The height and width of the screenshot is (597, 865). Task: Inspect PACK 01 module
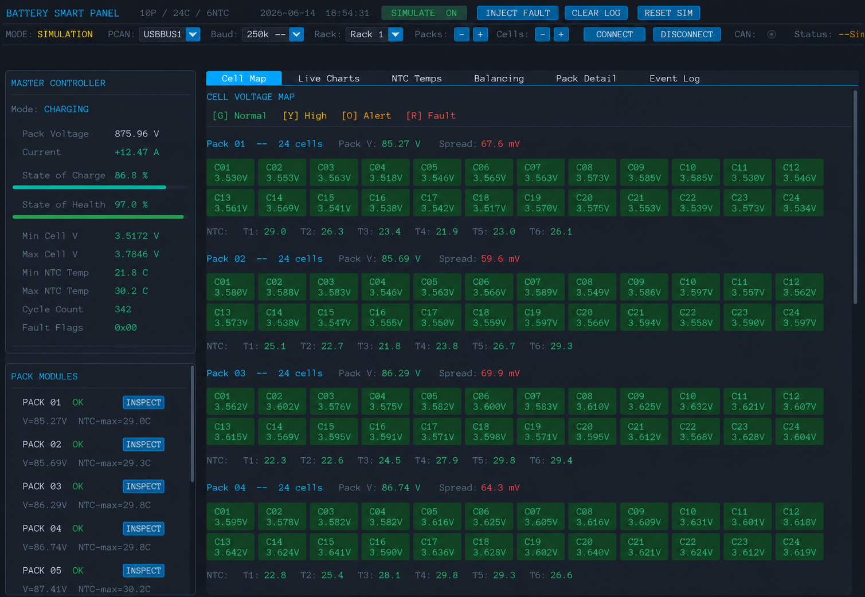pos(143,403)
